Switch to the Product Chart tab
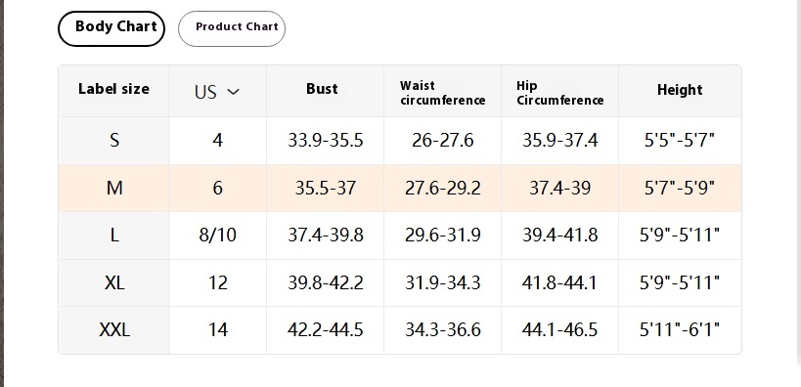801x387 pixels. point(232,28)
